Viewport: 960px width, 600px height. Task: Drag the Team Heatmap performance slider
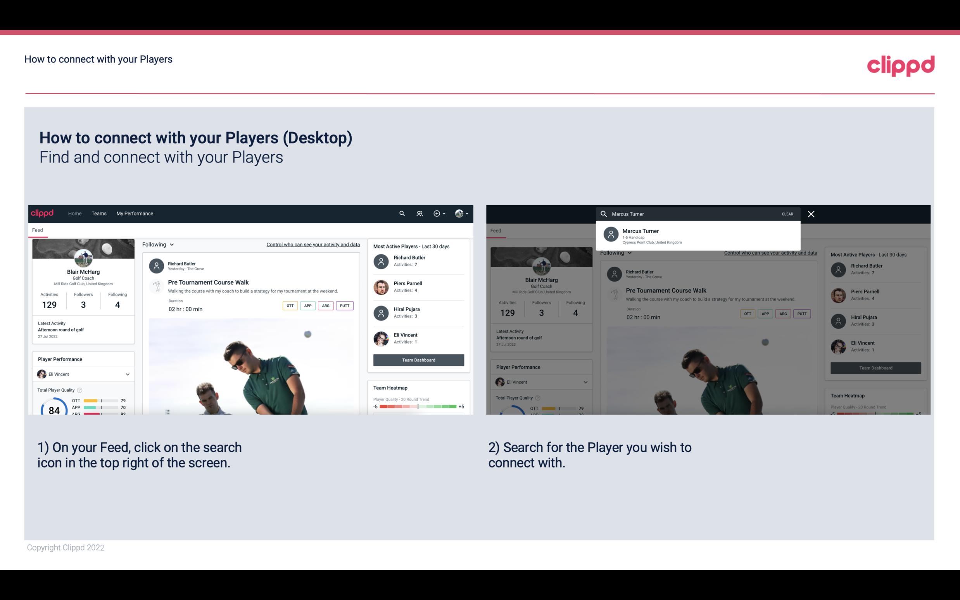(418, 407)
